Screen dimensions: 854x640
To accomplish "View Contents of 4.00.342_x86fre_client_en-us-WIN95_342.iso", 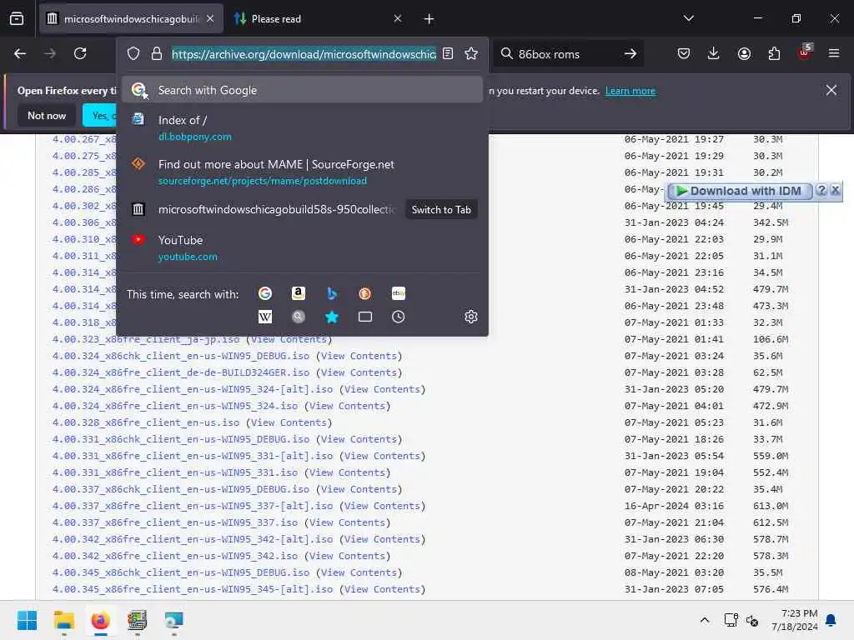I will point(348,556).
